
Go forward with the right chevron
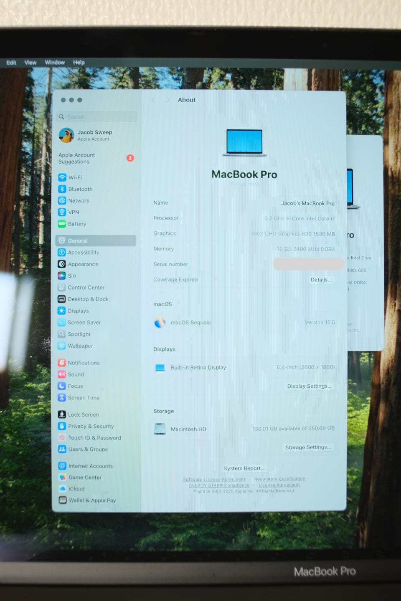168,100
